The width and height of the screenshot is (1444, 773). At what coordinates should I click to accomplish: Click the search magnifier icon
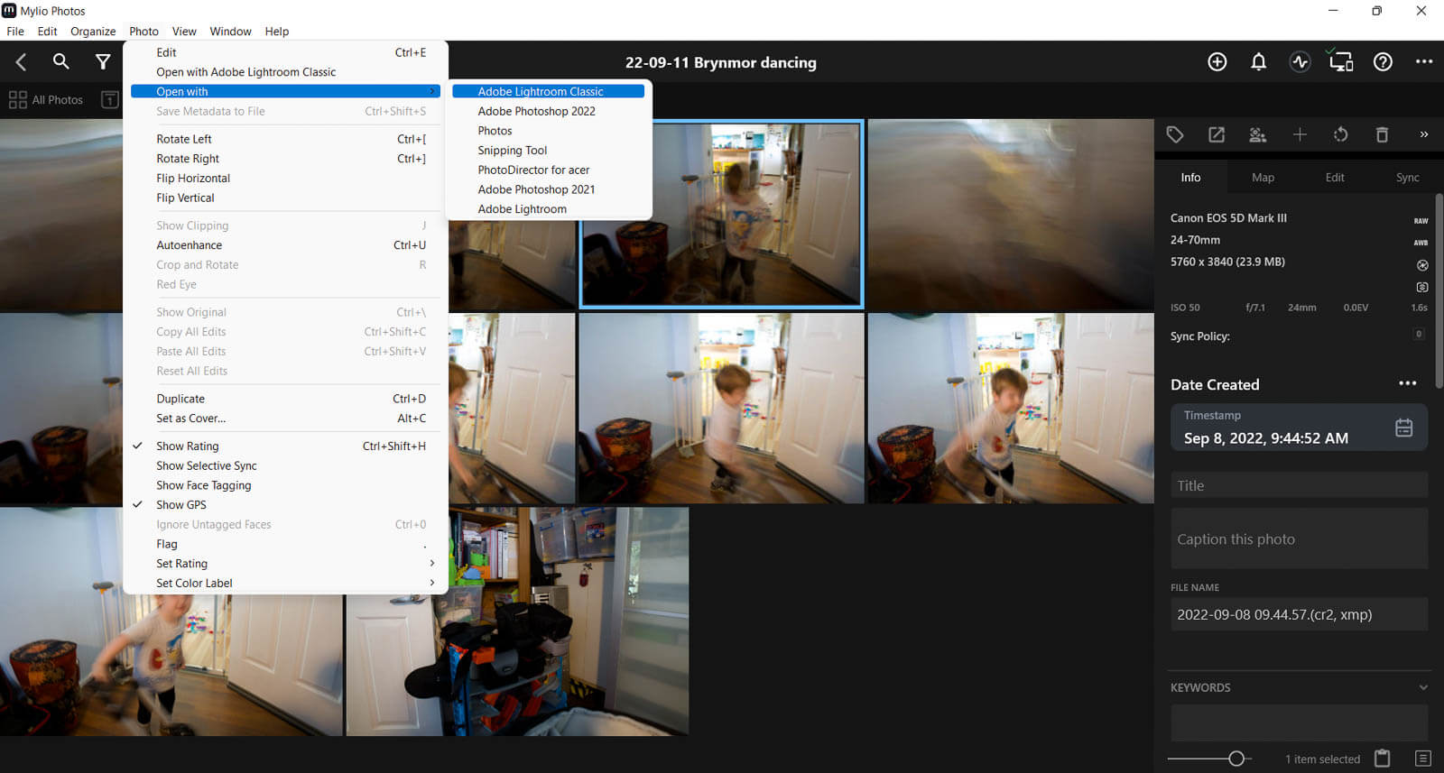(60, 61)
